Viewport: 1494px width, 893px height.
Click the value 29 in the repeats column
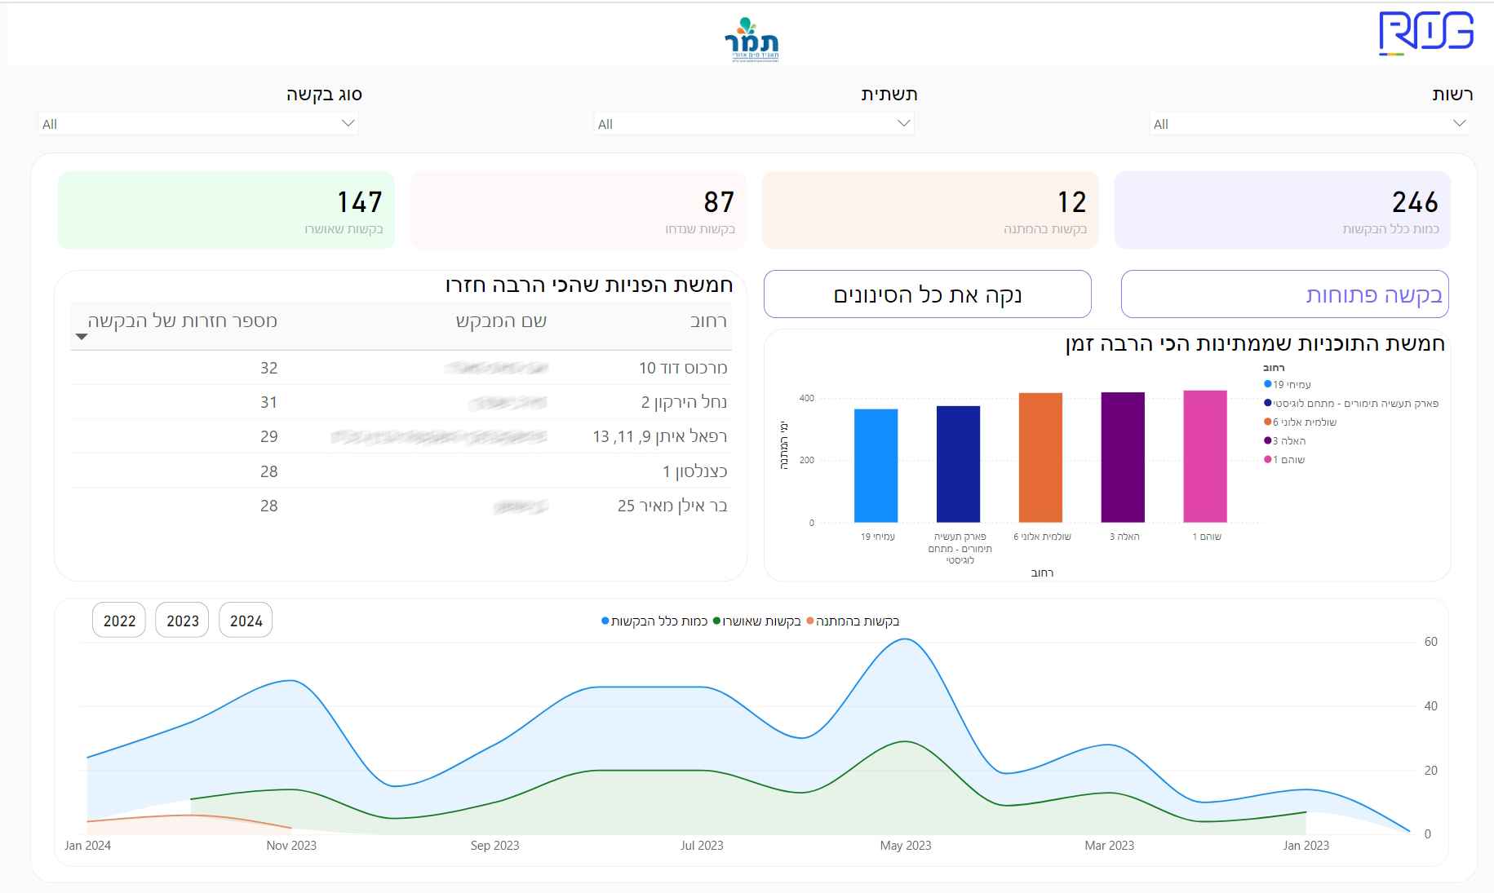269,436
